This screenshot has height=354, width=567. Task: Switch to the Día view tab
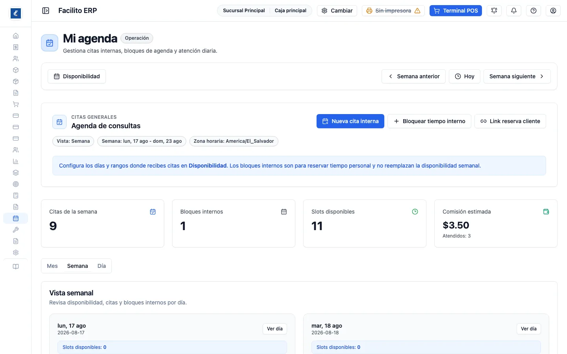tap(102, 266)
